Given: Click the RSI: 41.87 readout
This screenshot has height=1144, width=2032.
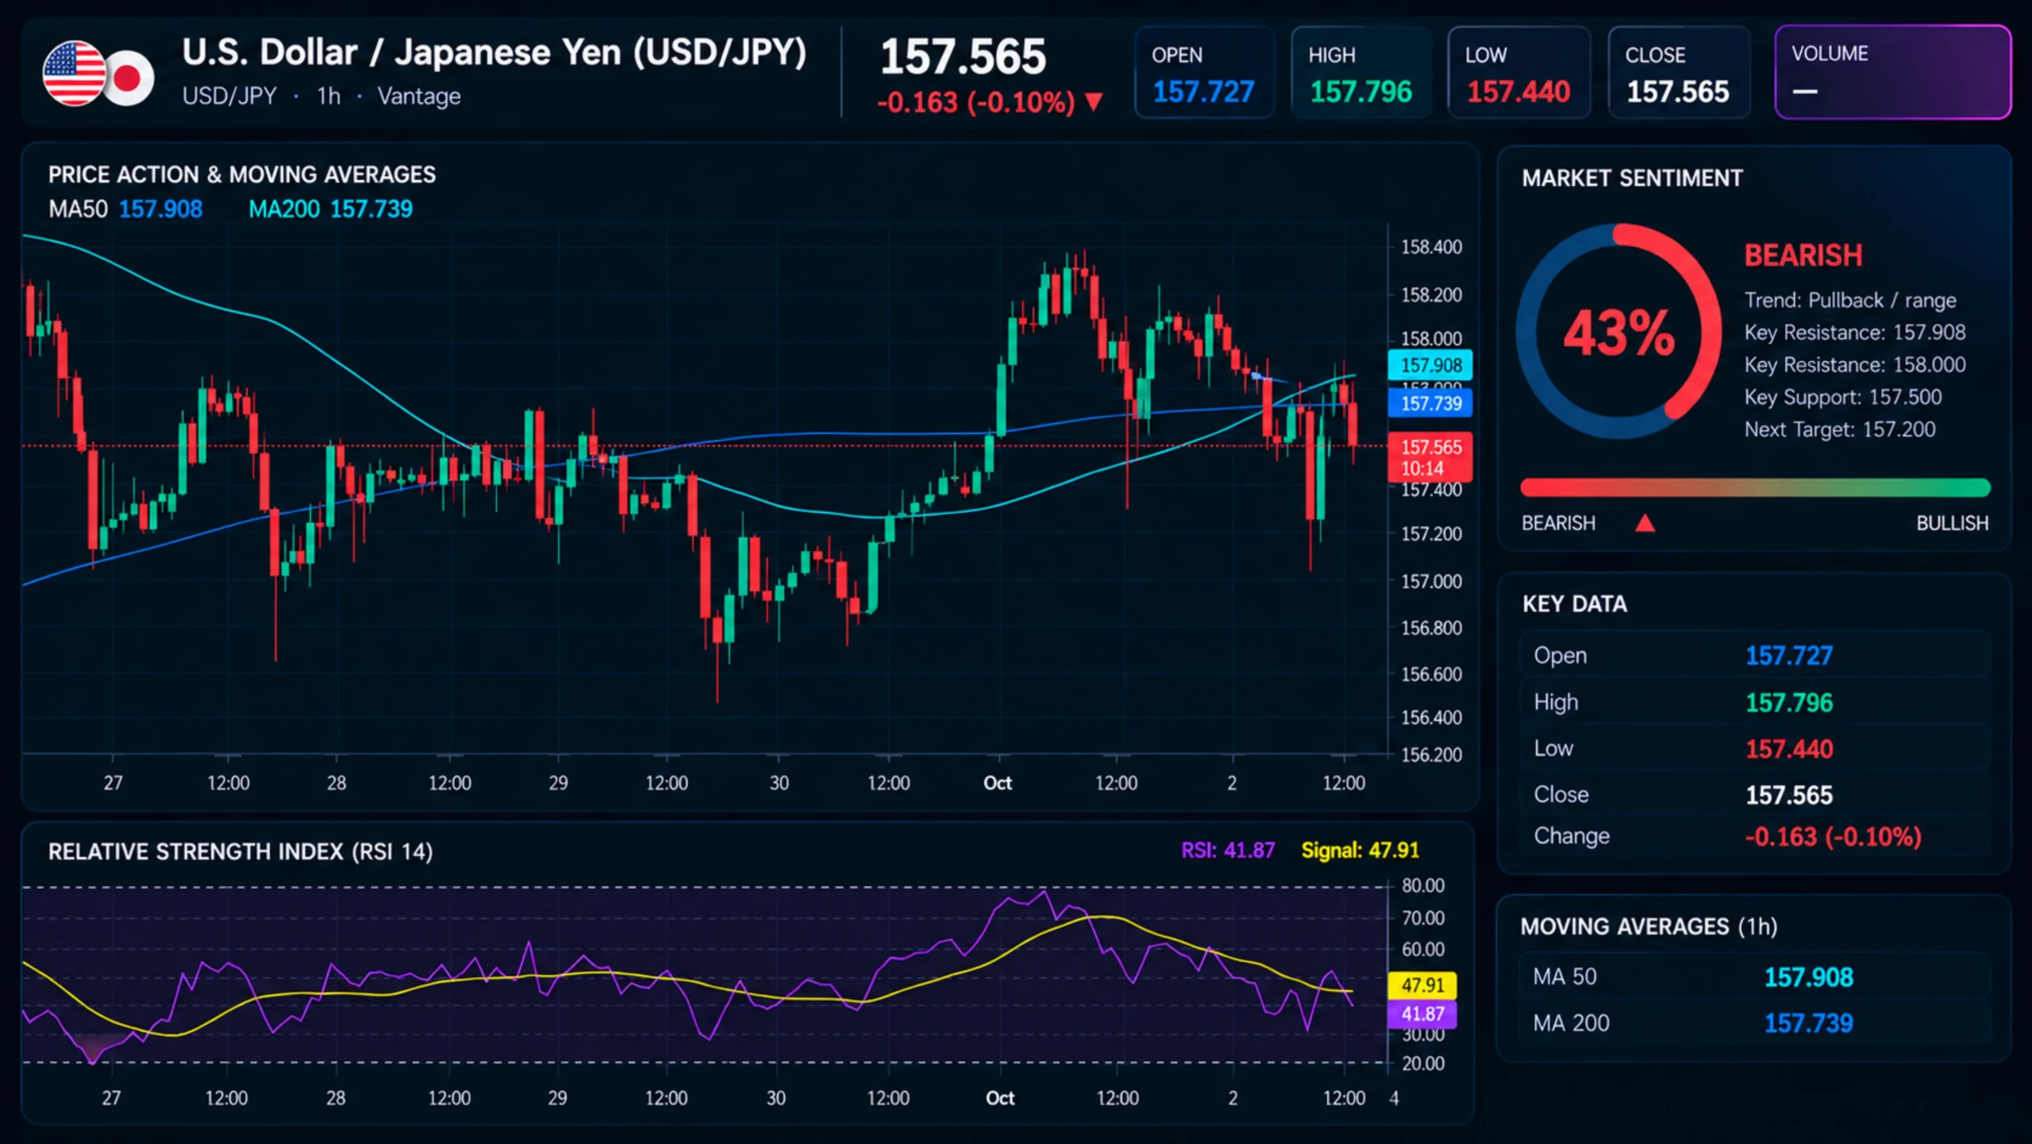Looking at the screenshot, I should 1228,850.
